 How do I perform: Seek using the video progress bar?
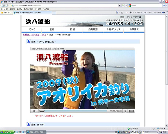[73, 111]
